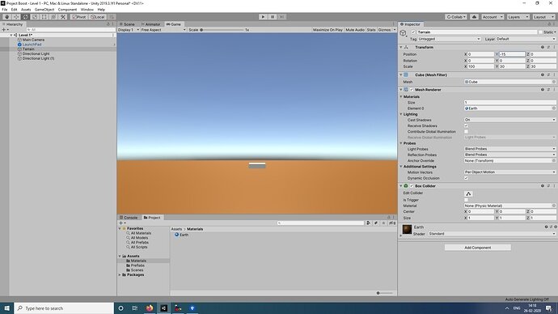
Task: Open Windows Task View
Action: (135, 308)
